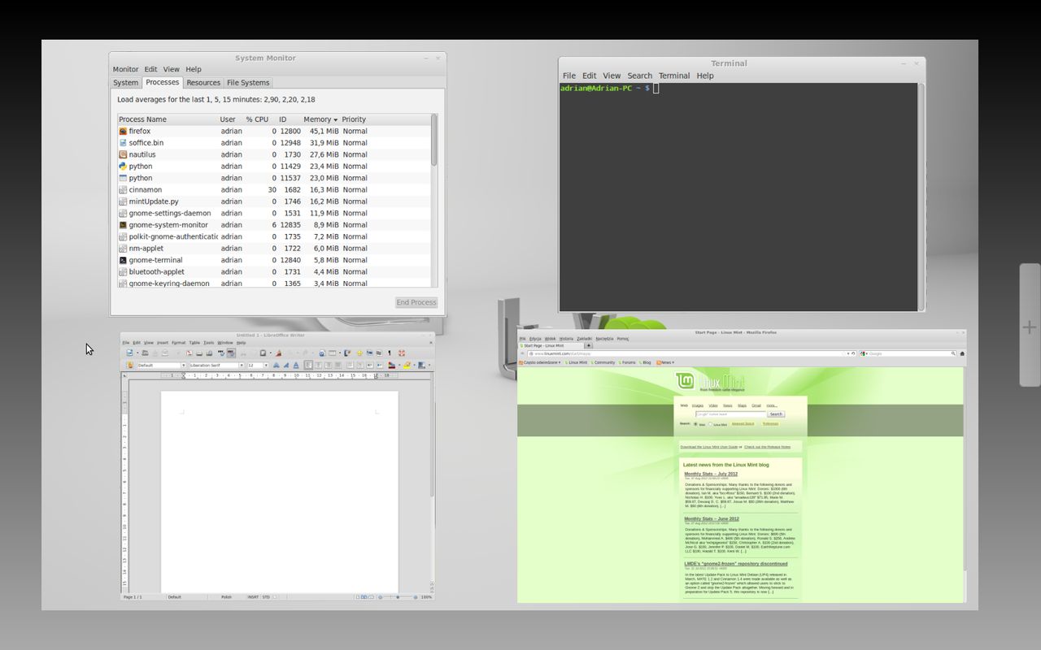Toggle Underline in Writer formatting bar
The image size is (1041, 650).
[x=296, y=365]
